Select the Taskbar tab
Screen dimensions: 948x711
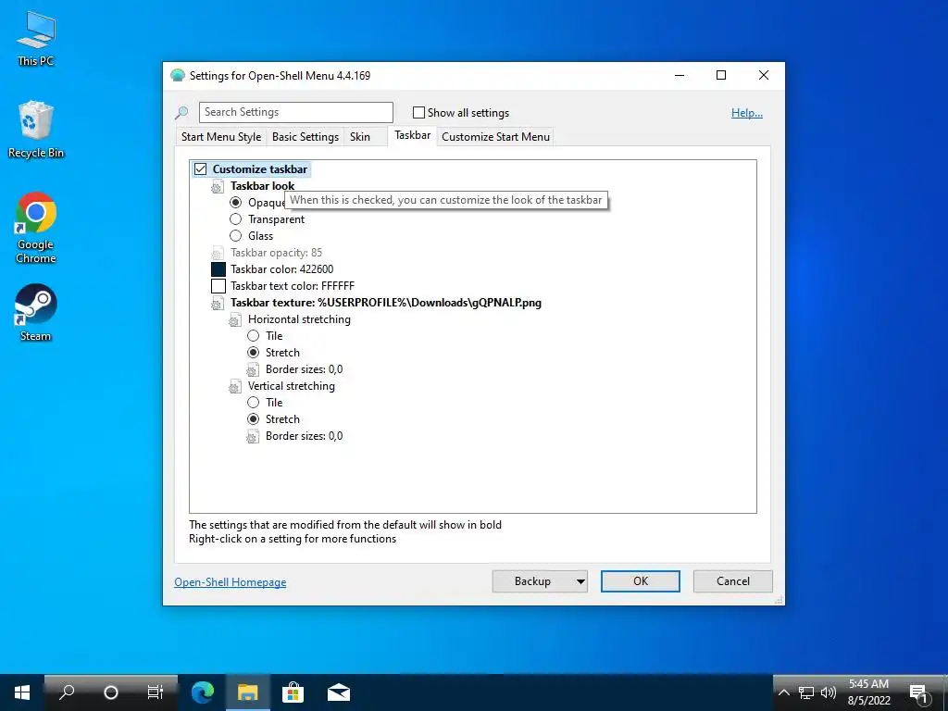coord(412,135)
